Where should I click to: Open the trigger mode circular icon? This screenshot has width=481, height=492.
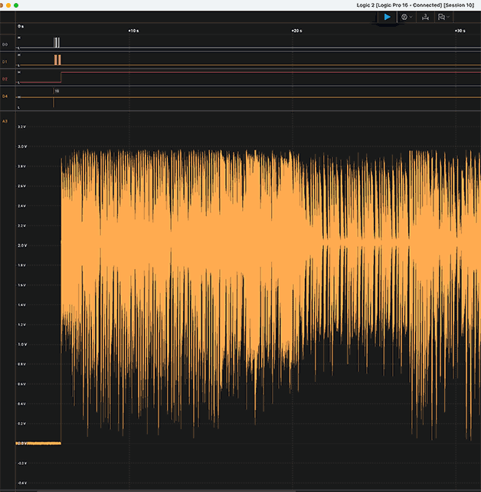coord(404,17)
